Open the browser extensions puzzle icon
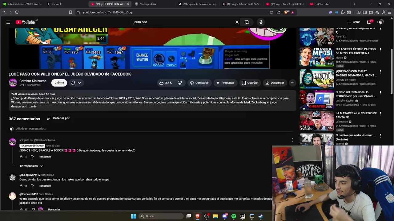The width and height of the screenshot is (394, 221). click(x=343, y=12)
